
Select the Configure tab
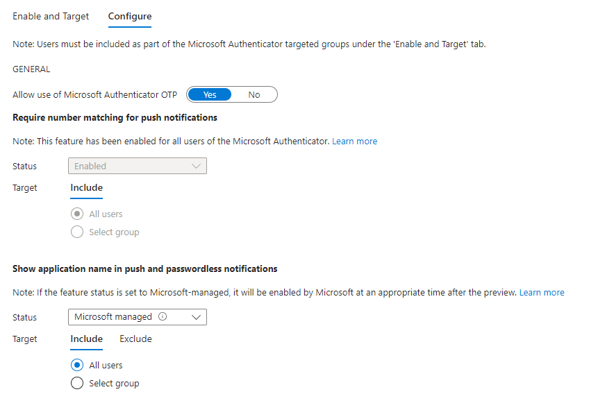(x=129, y=16)
